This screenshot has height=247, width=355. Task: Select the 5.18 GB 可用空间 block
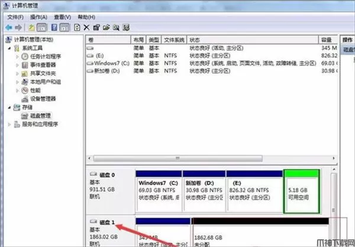tap(302, 191)
